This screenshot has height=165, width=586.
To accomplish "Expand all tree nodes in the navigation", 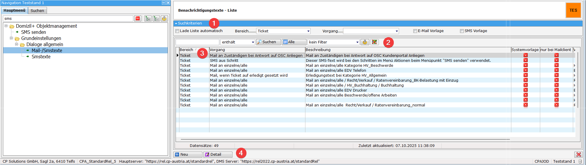I will point(148,19).
